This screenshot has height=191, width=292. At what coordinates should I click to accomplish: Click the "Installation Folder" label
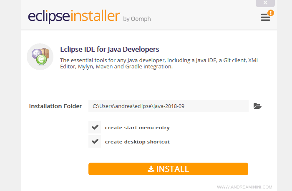tap(55, 106)
